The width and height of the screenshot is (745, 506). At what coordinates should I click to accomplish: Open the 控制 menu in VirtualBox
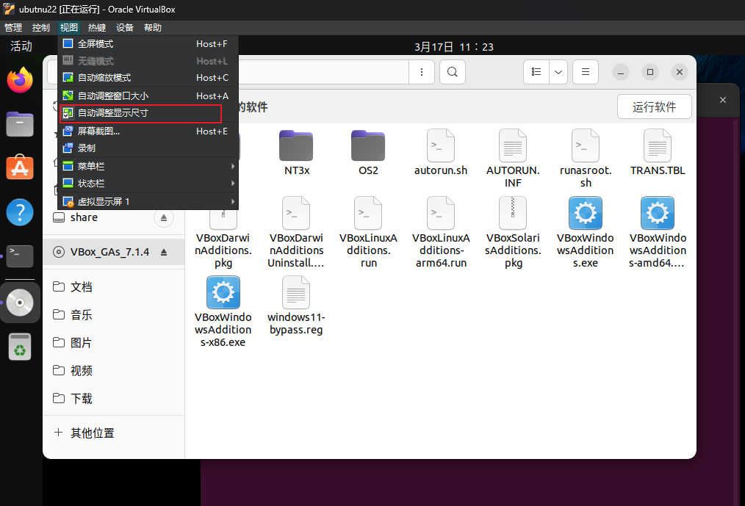(x=41, y=28)
